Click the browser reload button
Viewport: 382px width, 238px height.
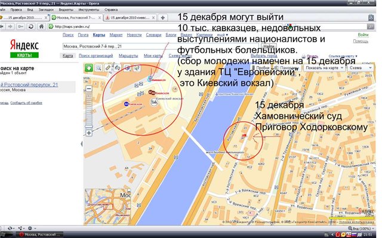point(30,26)
